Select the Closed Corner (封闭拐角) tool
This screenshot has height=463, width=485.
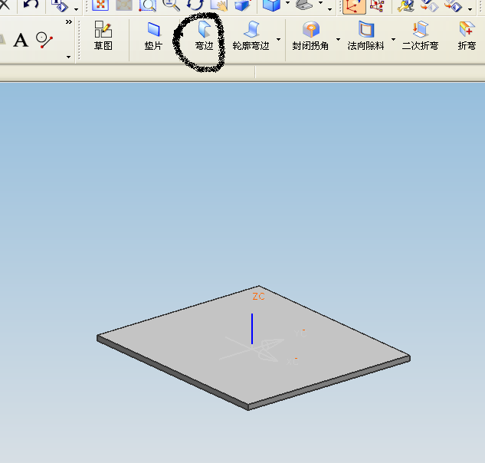[x=310, y=35]
